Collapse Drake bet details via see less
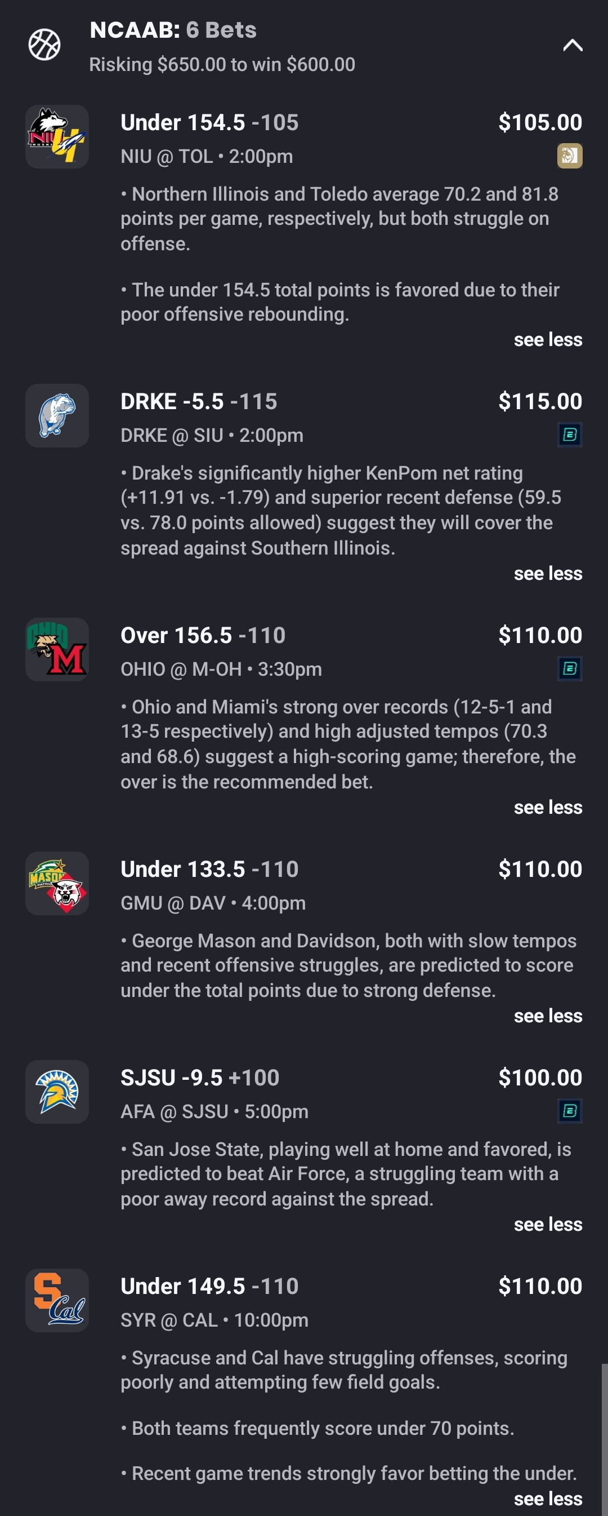 tap(547, 573)
